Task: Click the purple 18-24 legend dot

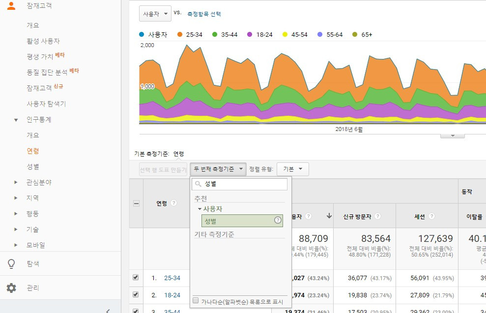Action: (x=250, y=34)
